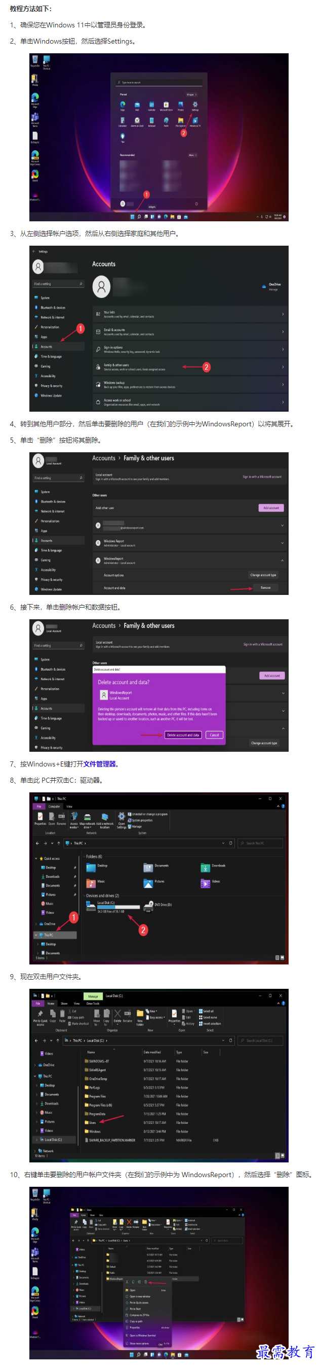
Task: Click Delete icon in Local Disk (C:) ribbon
Action: (x=117, y=1016)
